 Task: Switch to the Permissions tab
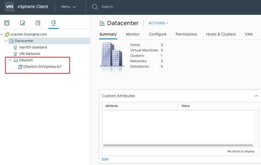pyautogui.click(x=186, y=34)
